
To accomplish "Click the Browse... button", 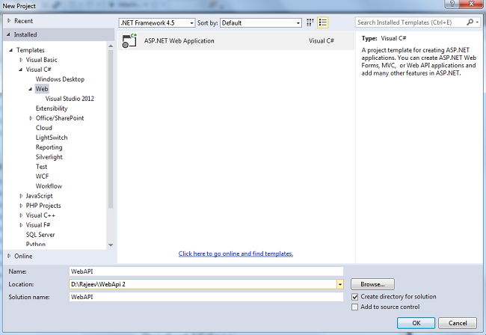I will pyautogui.click(x=372, y=284).
